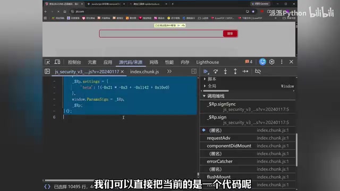Image resolution: width=340 pixels, height=191 pixels.
Task: Open the bookmarks bar apps grid icon
Action: pos(45,18)
